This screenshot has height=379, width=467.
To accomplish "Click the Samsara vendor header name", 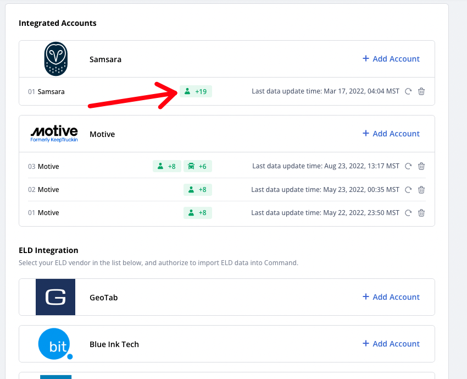I will 105,59.
